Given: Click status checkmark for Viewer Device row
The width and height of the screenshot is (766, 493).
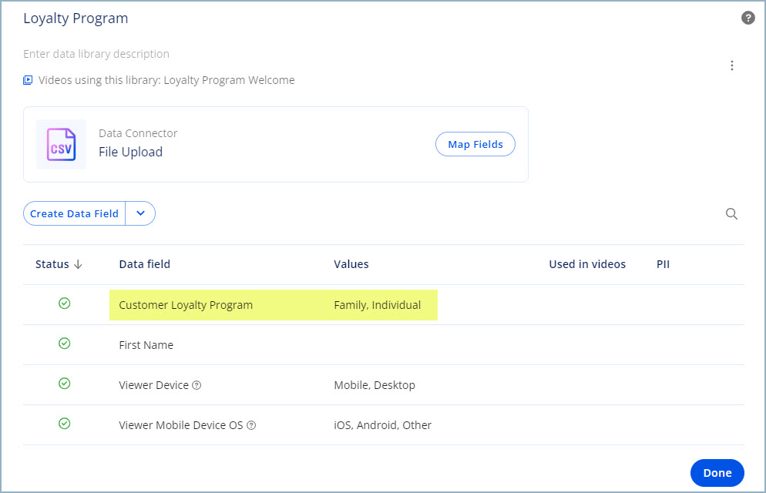Looking at the screenshot, I should click(65, 384).
